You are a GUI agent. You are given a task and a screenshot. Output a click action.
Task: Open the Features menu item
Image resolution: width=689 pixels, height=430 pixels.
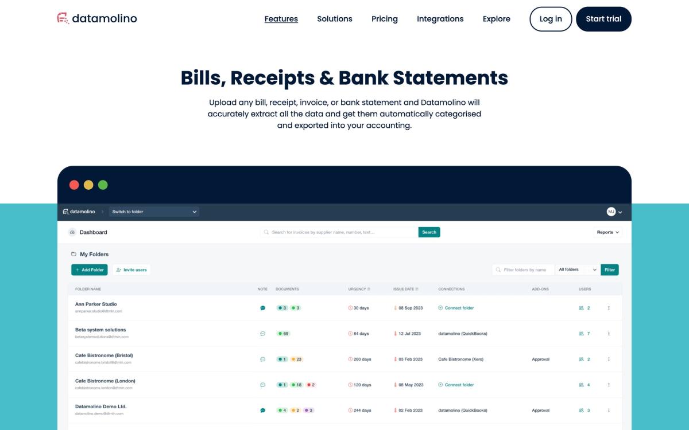tap(281, 19)
